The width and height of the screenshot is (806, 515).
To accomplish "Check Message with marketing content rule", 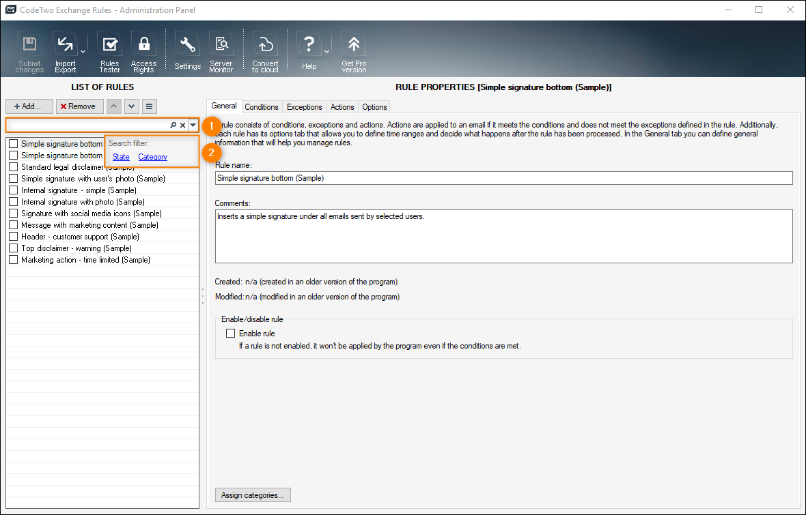I will pos(14,225).
